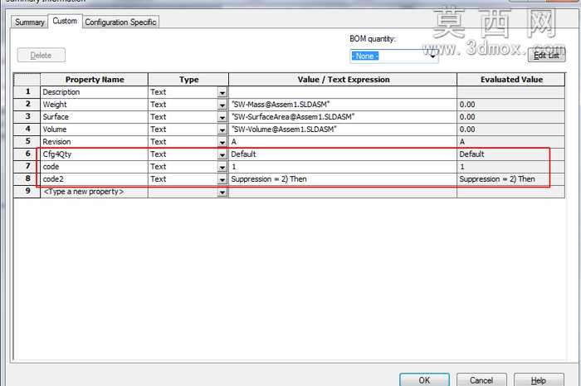Select row header number 6
581x386 pixels.
[27, 154]
